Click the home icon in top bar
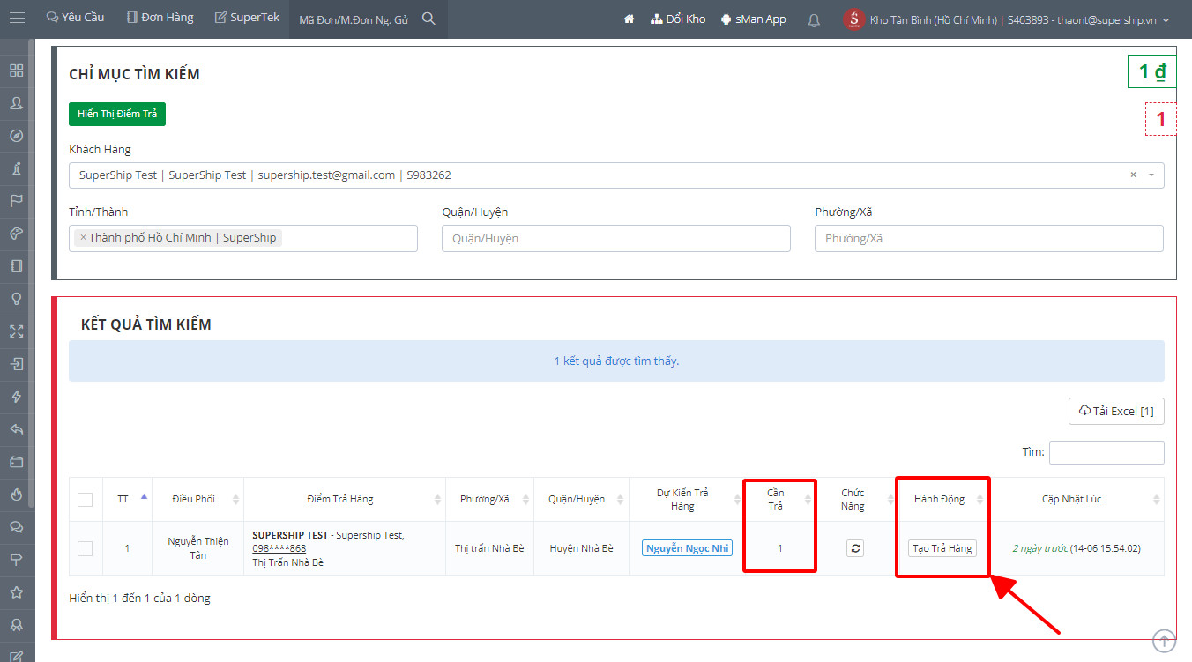This screenshot has width=1192, height=662. (x=629, y=19)
